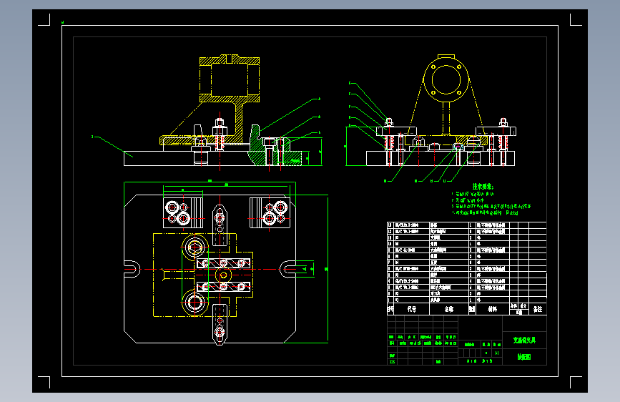Screen dimensions: 620x402
Task: Click the 装配图 label in title block
Action: [x=524, y=357]
